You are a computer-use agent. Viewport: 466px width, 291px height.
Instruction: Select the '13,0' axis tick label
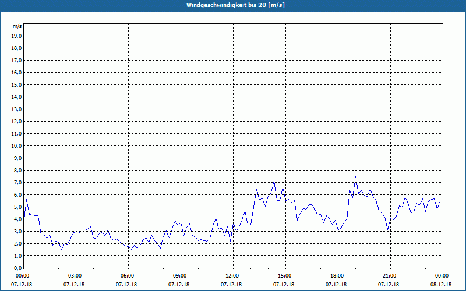tap(16, 109)
